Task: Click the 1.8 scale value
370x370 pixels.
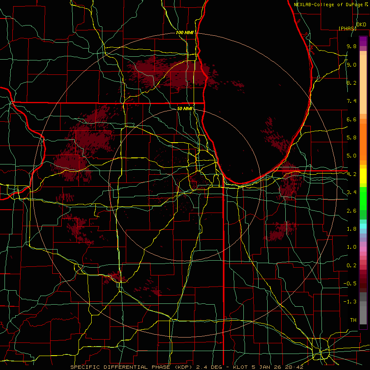Action: 351,229
